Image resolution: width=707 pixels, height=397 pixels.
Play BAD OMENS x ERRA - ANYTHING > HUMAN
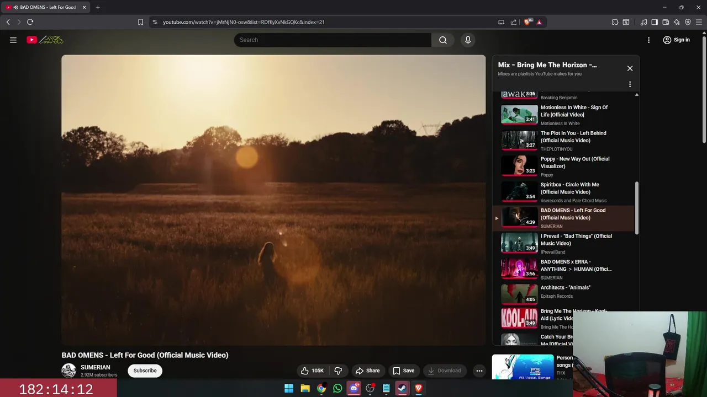point(563,269)
